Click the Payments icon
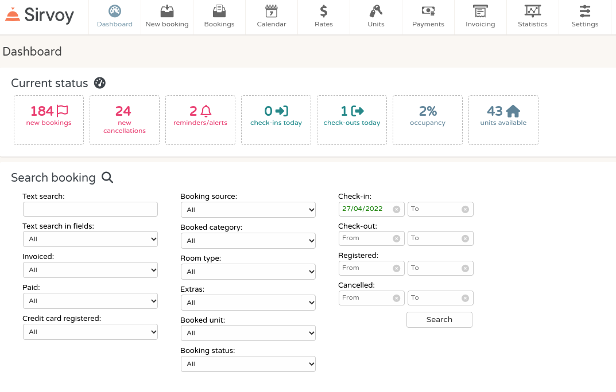616x392 pixels. (428, 10)
